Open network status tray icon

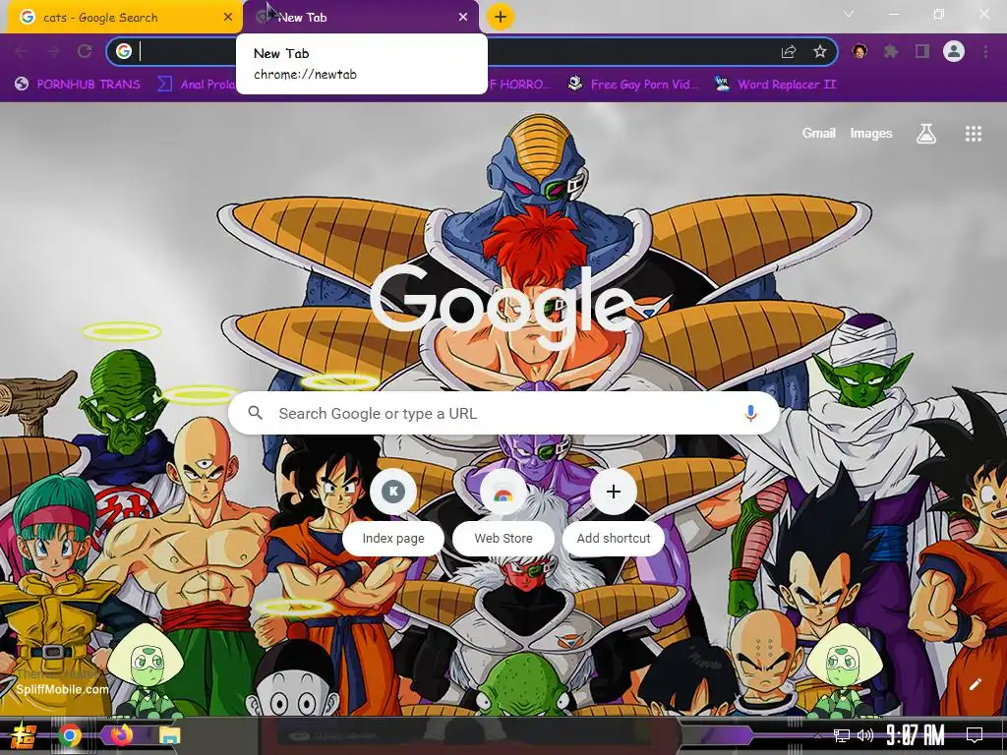(x=841, y=735)
